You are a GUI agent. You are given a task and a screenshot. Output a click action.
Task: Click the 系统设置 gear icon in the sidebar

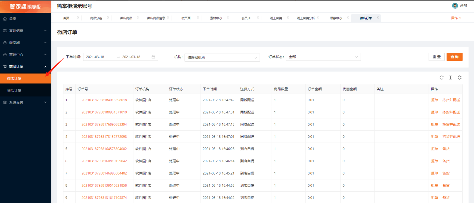5,102
